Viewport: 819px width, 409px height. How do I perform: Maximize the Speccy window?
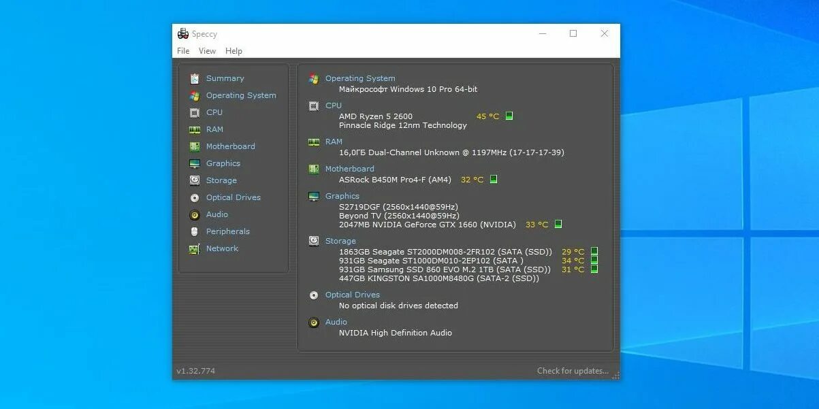pos(573,33)
